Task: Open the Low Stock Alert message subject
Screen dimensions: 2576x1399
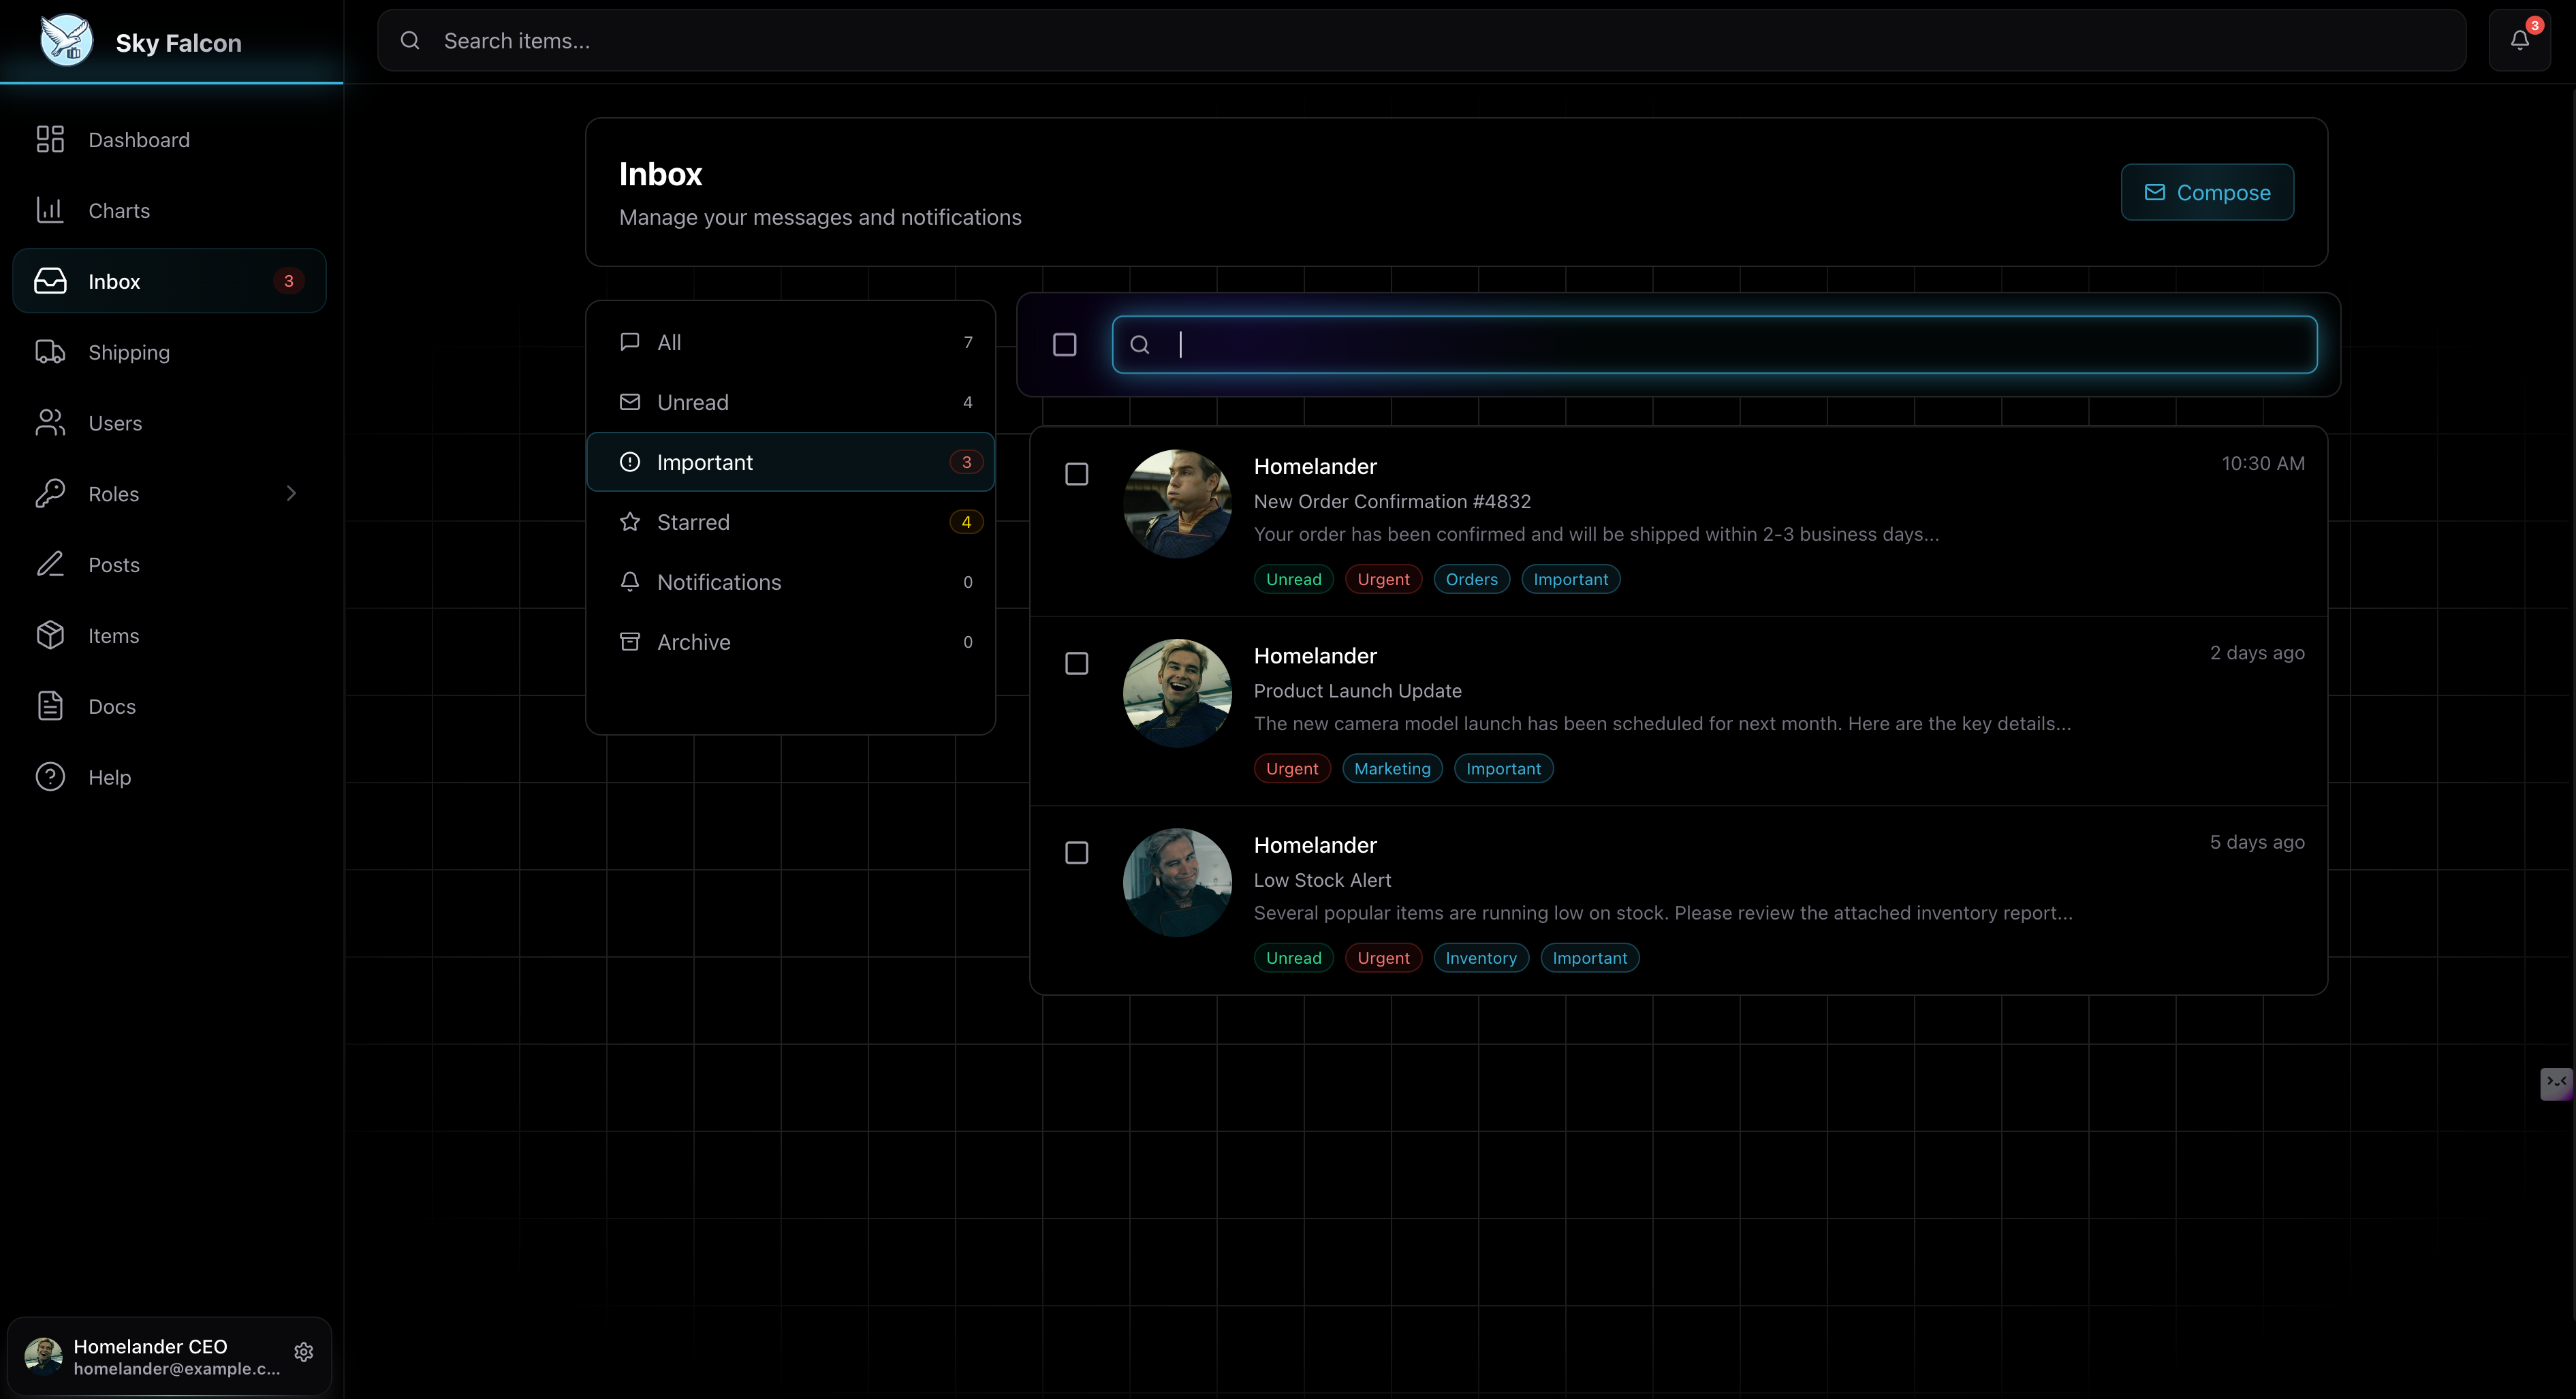Action: [1322, 880]
